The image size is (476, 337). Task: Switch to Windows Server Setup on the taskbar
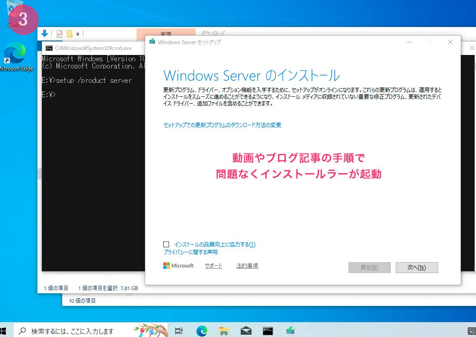click(x=290, y=330)
